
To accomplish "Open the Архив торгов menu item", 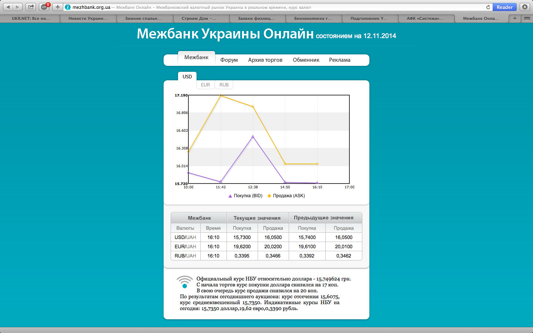I will (265, 60).
